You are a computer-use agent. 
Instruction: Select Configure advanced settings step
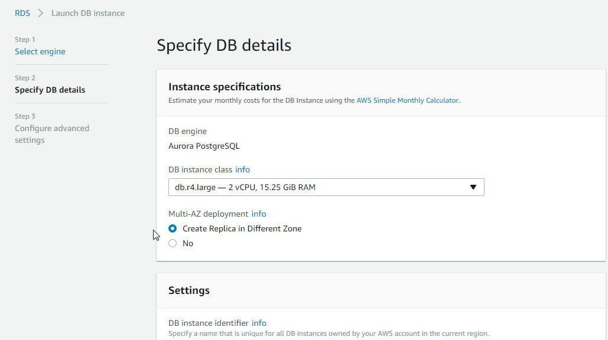(52, 134)
